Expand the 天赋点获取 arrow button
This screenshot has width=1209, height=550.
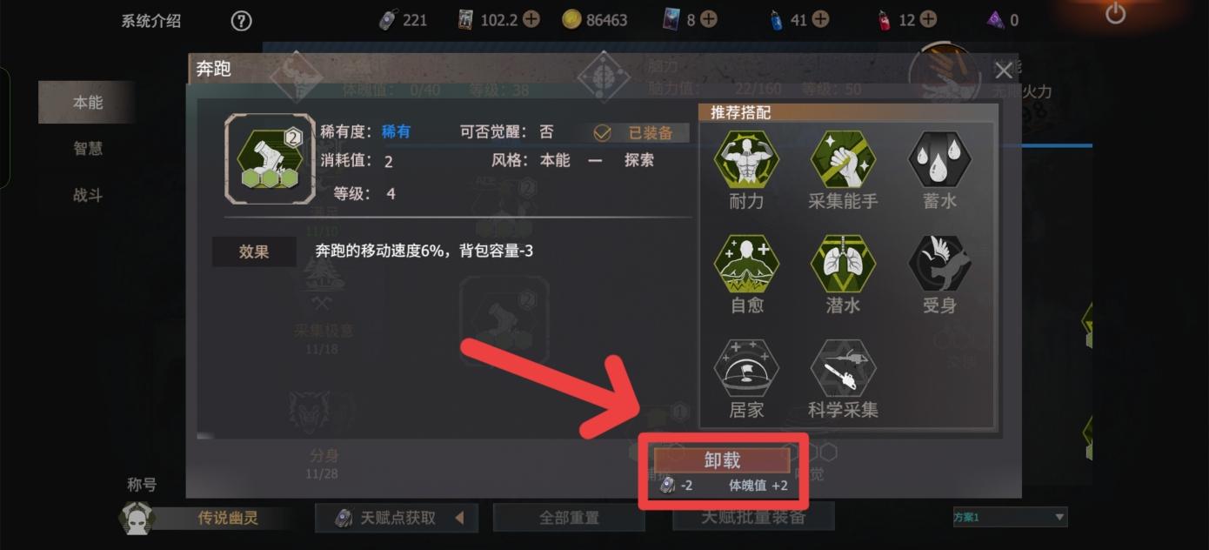460,518
